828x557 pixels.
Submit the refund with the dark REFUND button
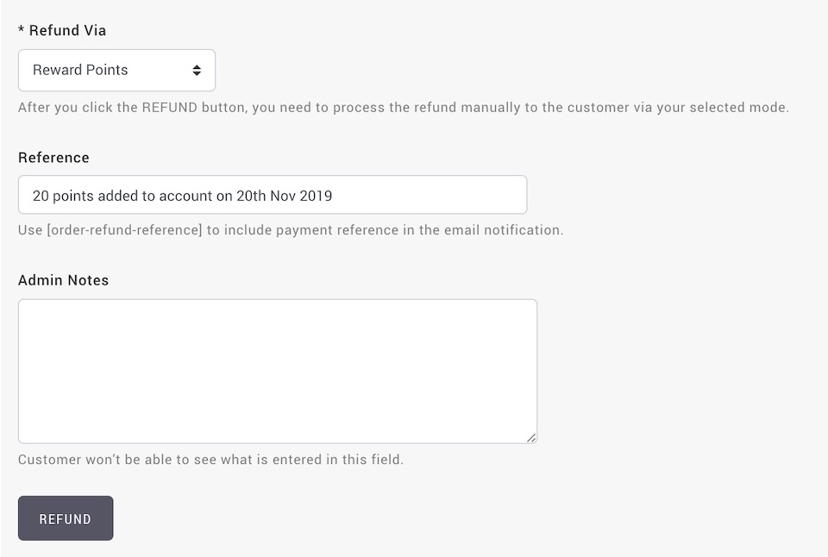coord(66,518)
